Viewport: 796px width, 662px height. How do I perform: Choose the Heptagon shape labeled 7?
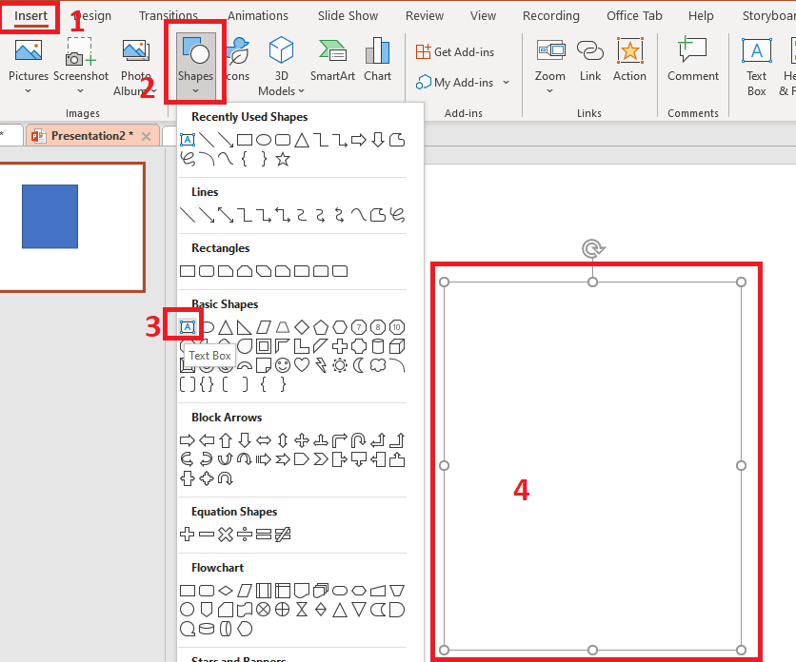[359, 327]
